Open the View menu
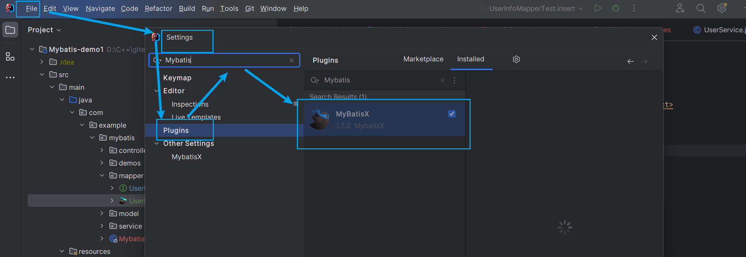The height and width of the screenshot is (257, 746). [x=71, y=8]
